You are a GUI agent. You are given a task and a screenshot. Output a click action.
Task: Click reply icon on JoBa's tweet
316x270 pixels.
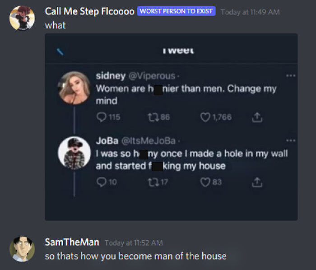tap(101, 182)
